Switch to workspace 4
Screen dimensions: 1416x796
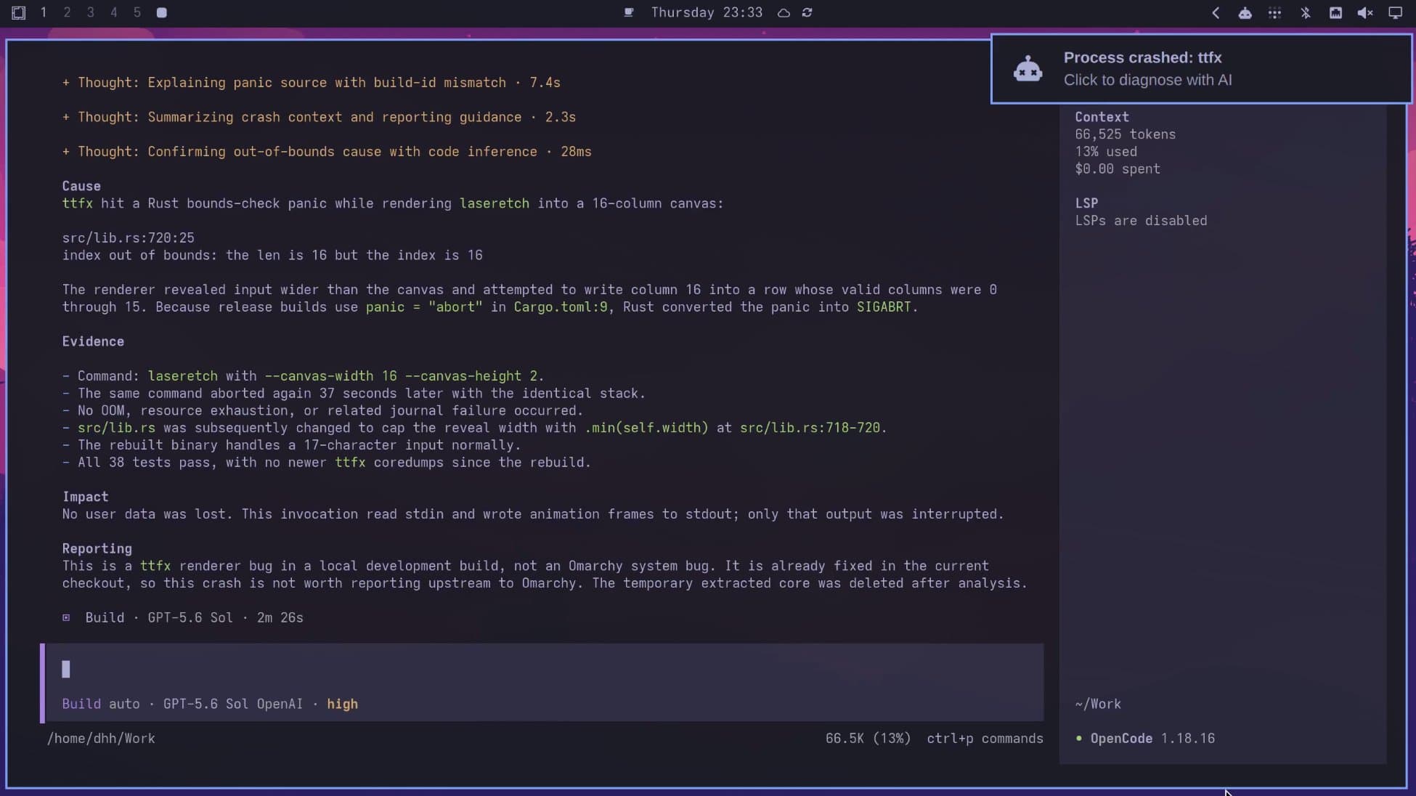click(x=113, y=12)
